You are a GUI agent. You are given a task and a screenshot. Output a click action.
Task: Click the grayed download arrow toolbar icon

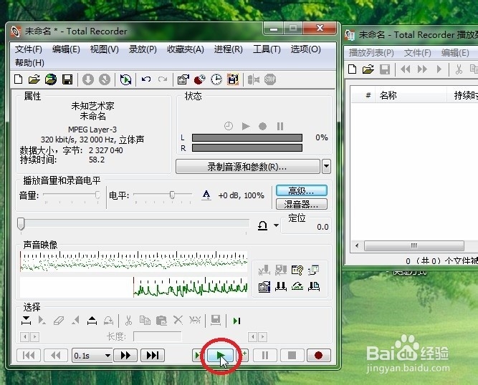coord(88,79)
